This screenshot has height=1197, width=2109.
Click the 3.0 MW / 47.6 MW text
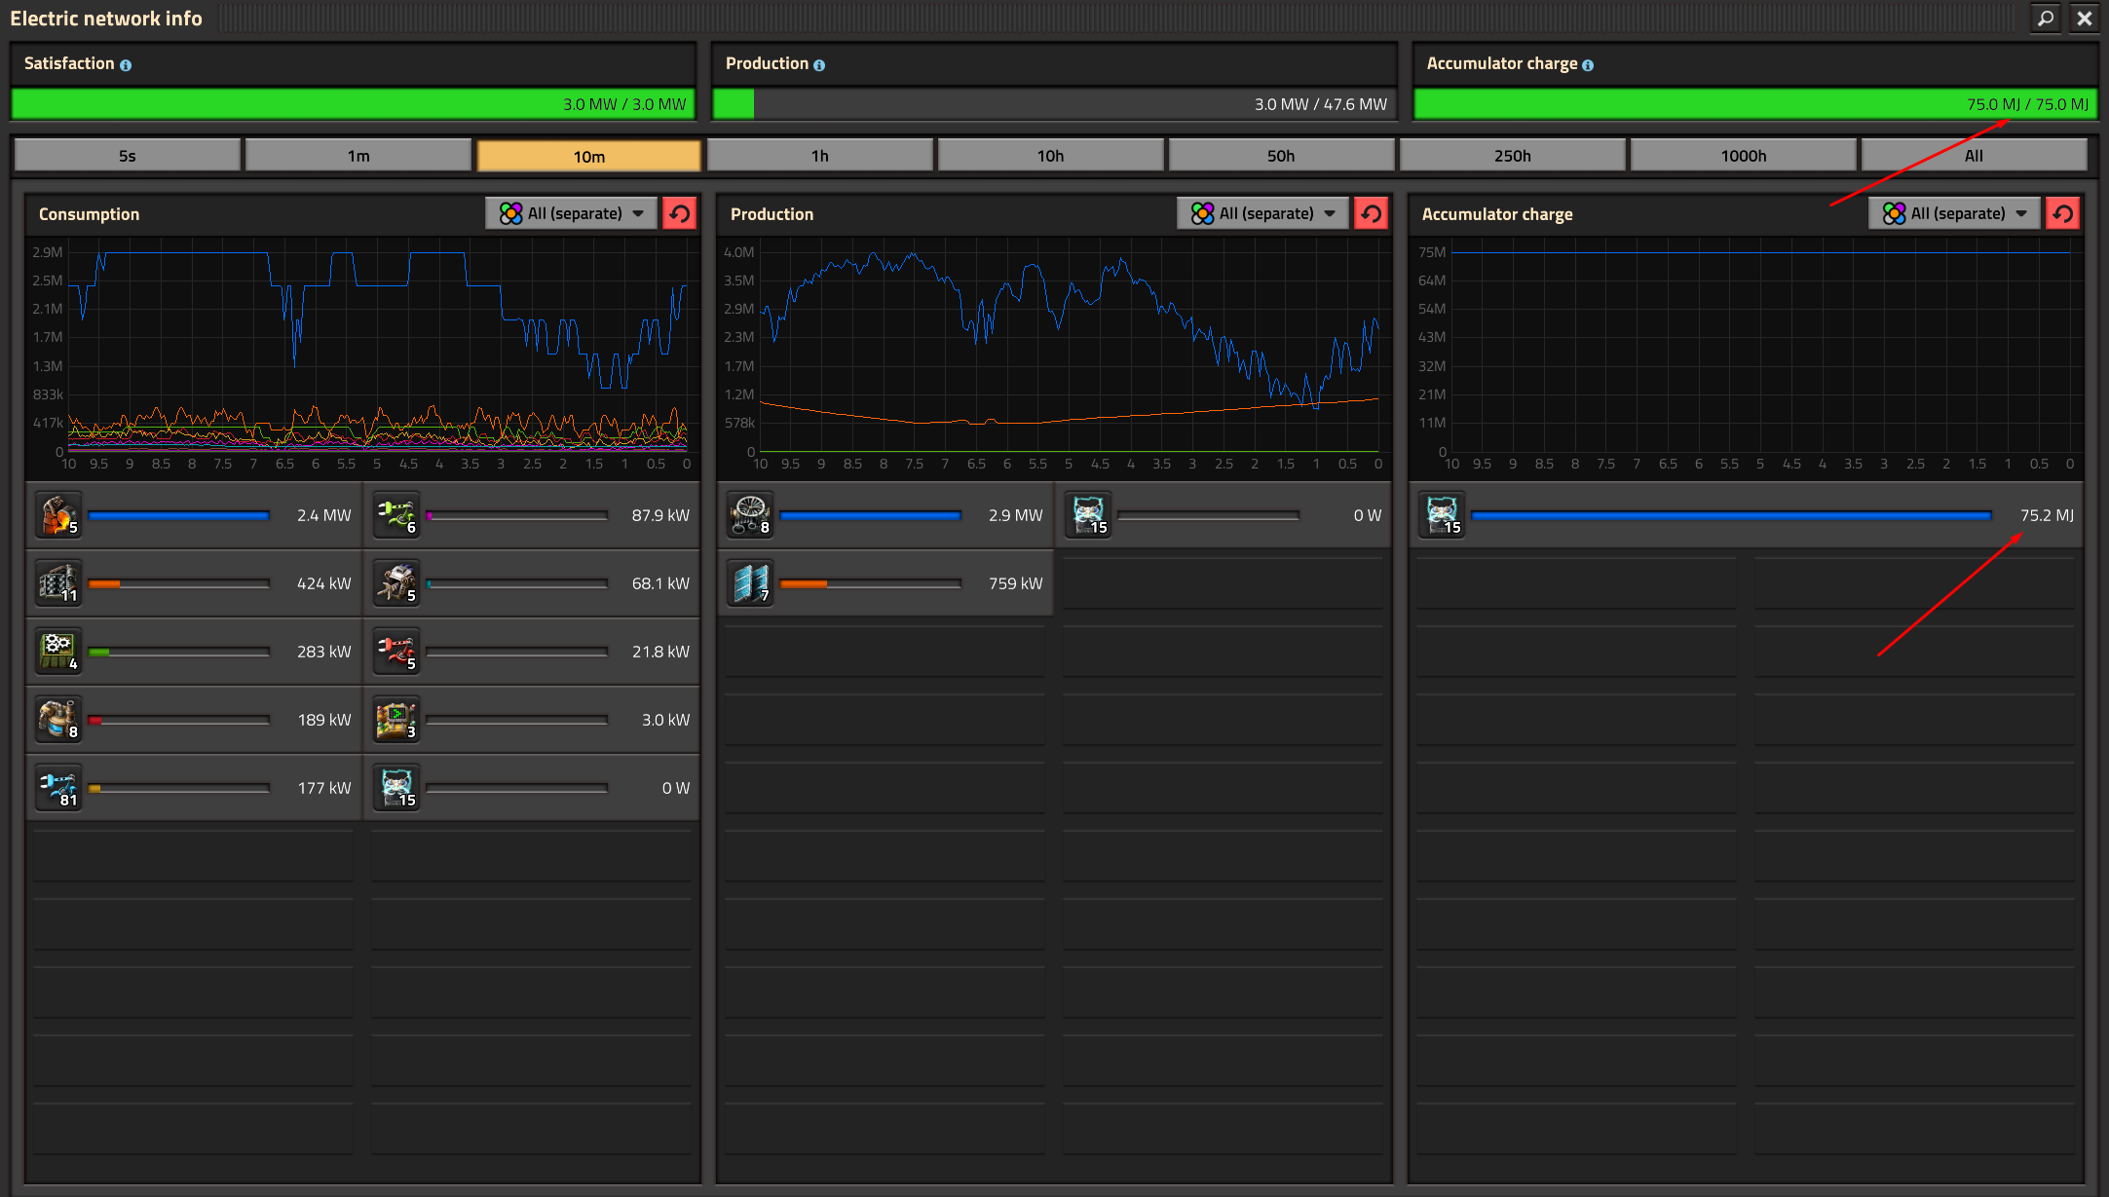1321,104
